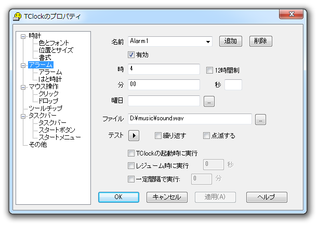The image size is (318, 225).
Task: Play the test sound button
Action: [x=134, y=135]
